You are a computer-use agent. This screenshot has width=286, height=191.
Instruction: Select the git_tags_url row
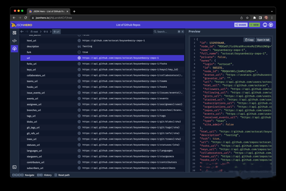click(102, 127)
